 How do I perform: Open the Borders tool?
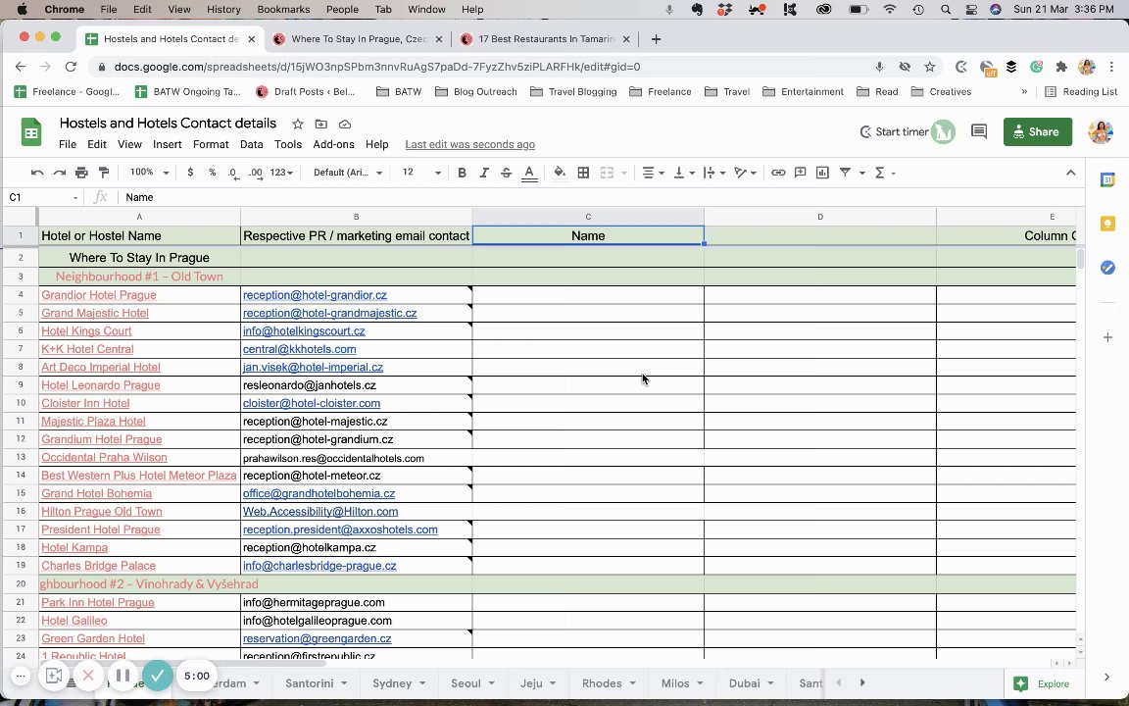point(583,173)
